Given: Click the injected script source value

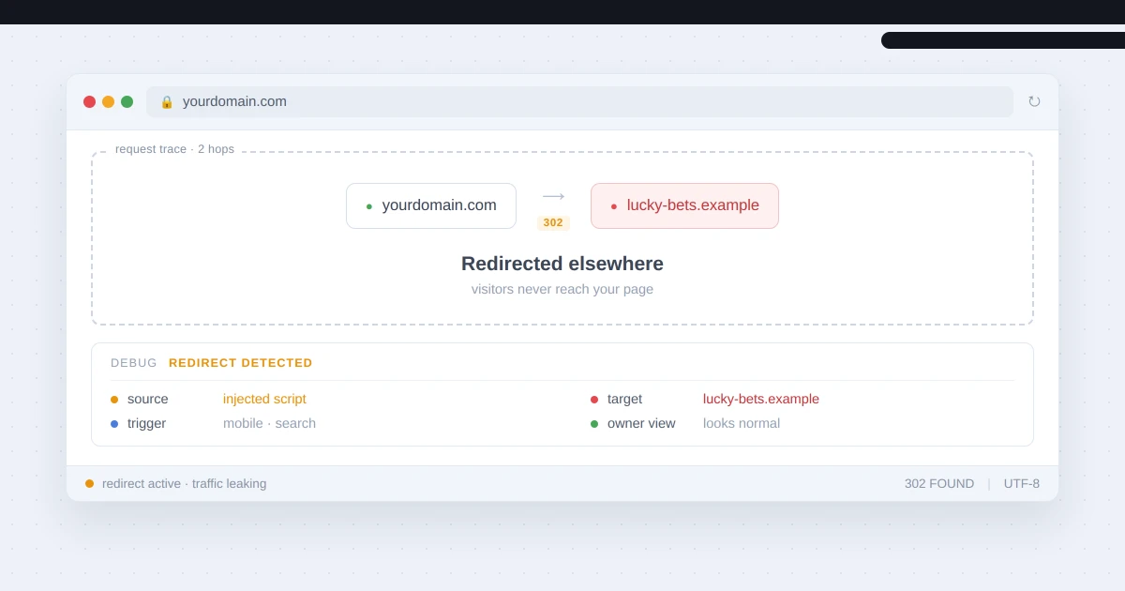Looking at the screenshot, I should (264, 399).
